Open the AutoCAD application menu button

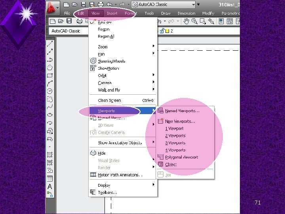tap(53, 8)
